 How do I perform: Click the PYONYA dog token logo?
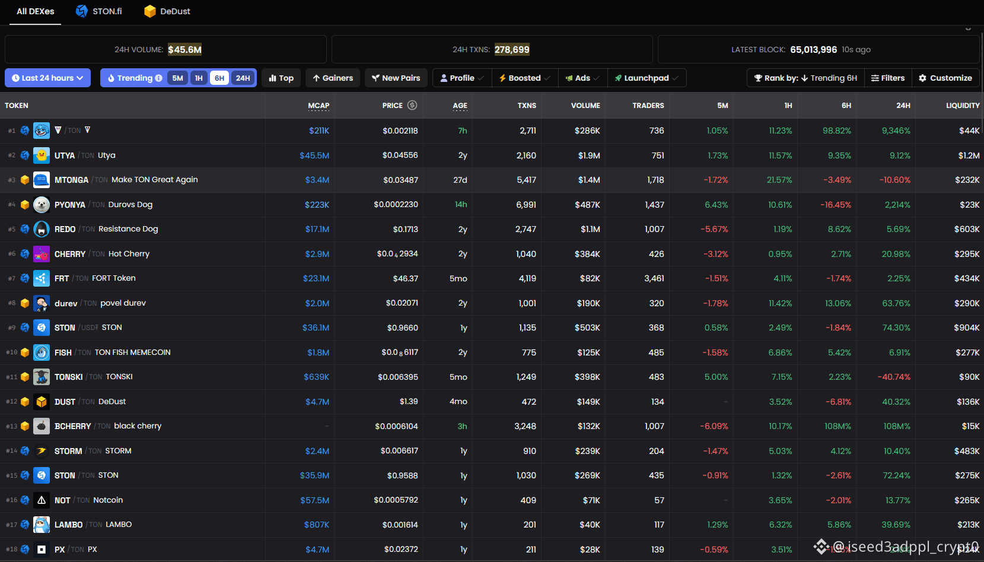pyautogui.click(x=42, y=205)
